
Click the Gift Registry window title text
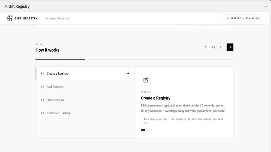(x=19, y=6)
